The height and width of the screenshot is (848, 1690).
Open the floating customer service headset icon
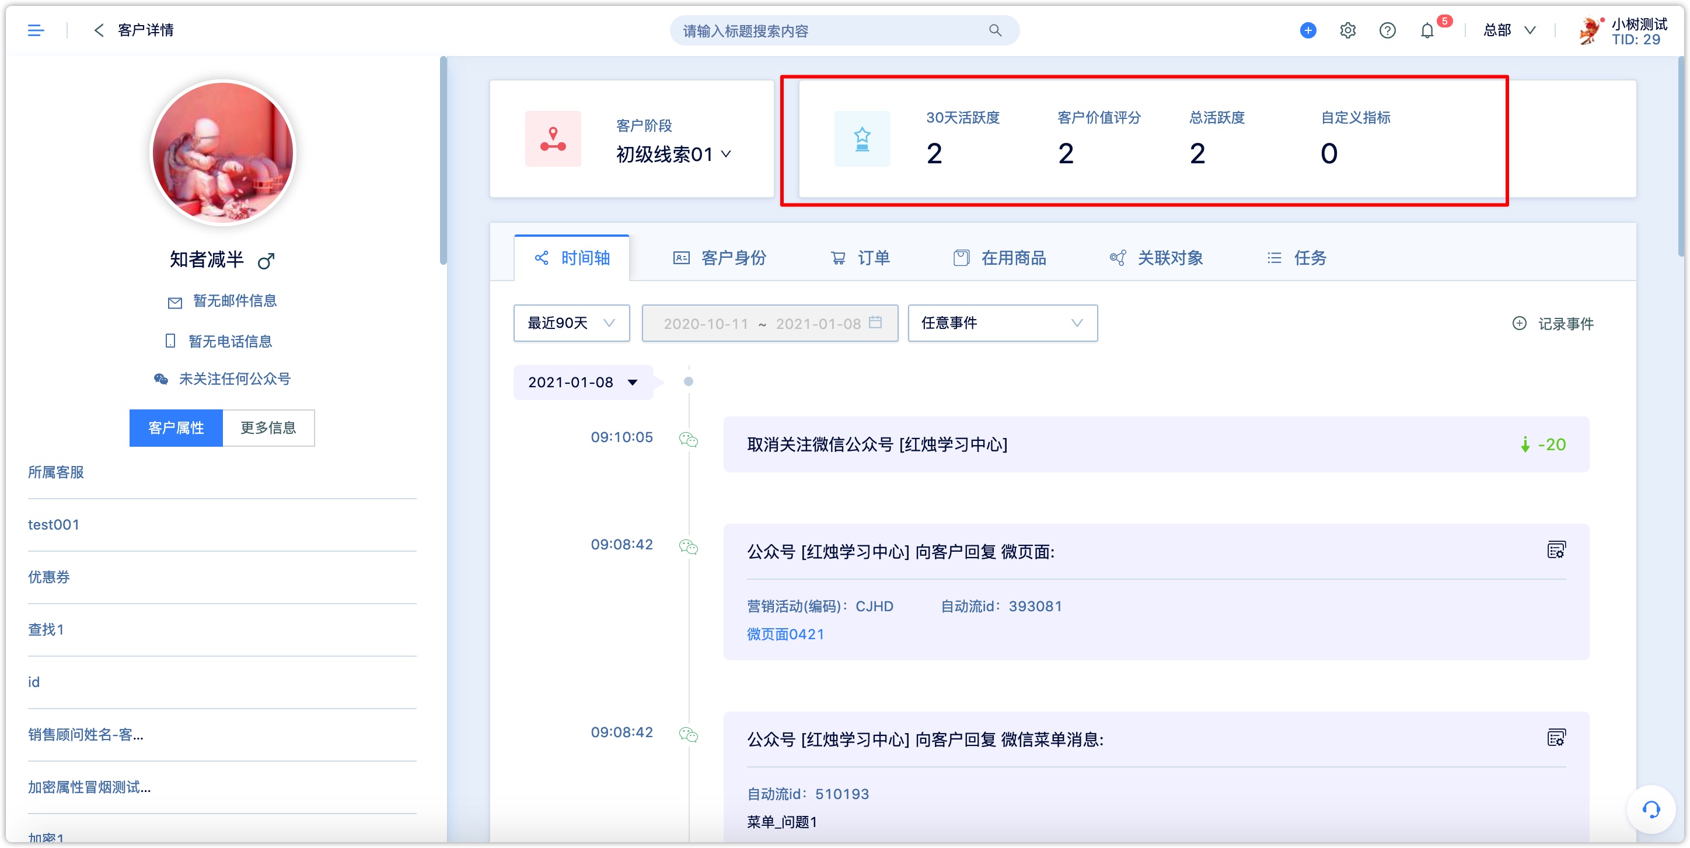click(x=1651, y=810)
